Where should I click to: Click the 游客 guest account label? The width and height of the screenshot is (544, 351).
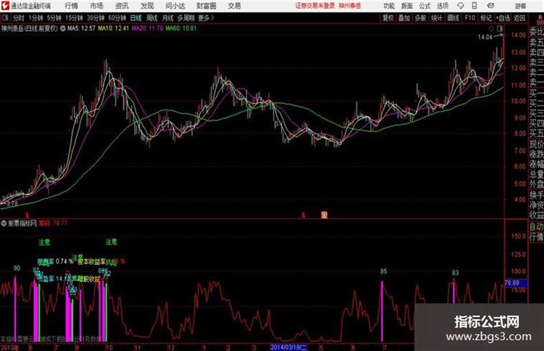pos(520,6)
